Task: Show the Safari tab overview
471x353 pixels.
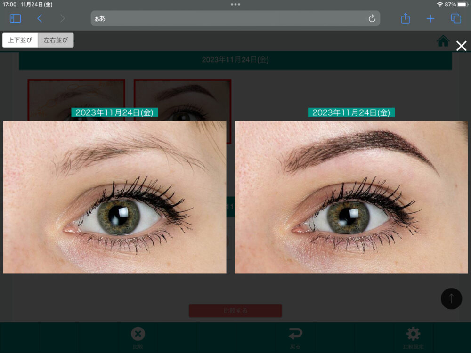Action: tap(456, 18)
